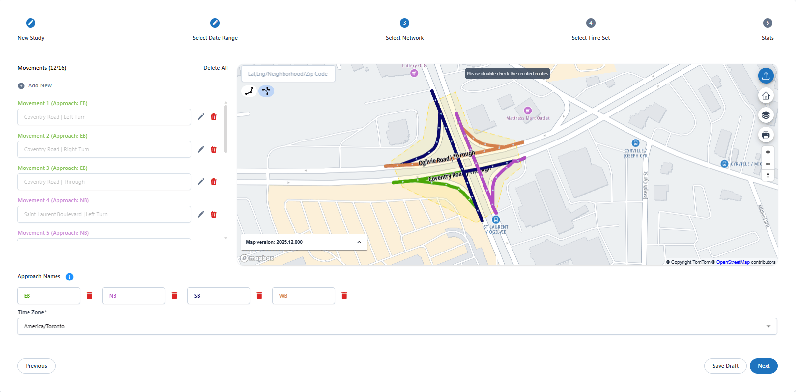Proceed with the Next button
Viewport: 796px width, 392px height.
(764, 366)
